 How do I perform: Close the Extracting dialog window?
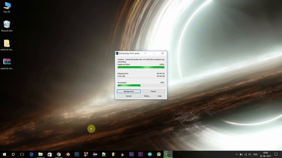point(163,53)
